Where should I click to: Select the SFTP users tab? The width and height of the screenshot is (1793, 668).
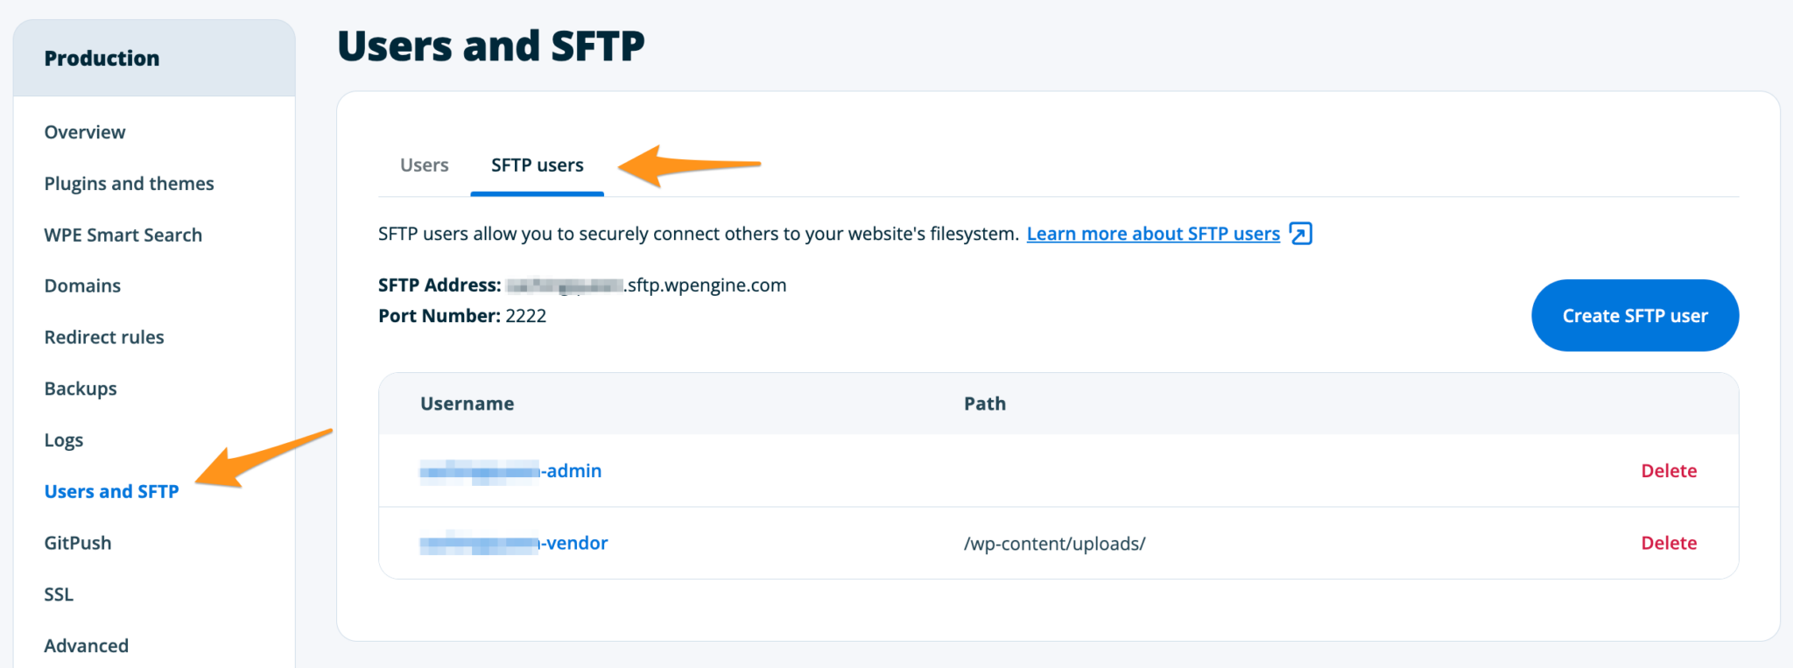pos(537,165)
